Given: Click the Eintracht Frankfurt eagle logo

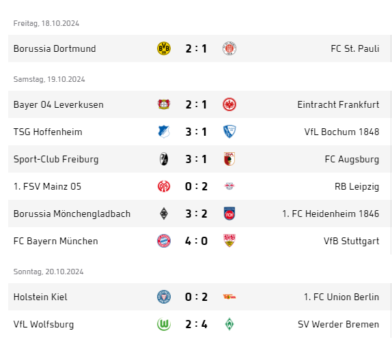Looking at the screenshot, I should click(x=229, y=104).
